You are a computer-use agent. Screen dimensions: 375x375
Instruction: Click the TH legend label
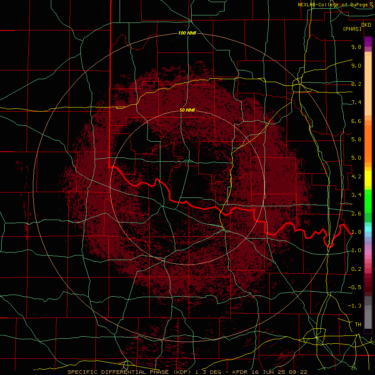[x=358, y=325]
